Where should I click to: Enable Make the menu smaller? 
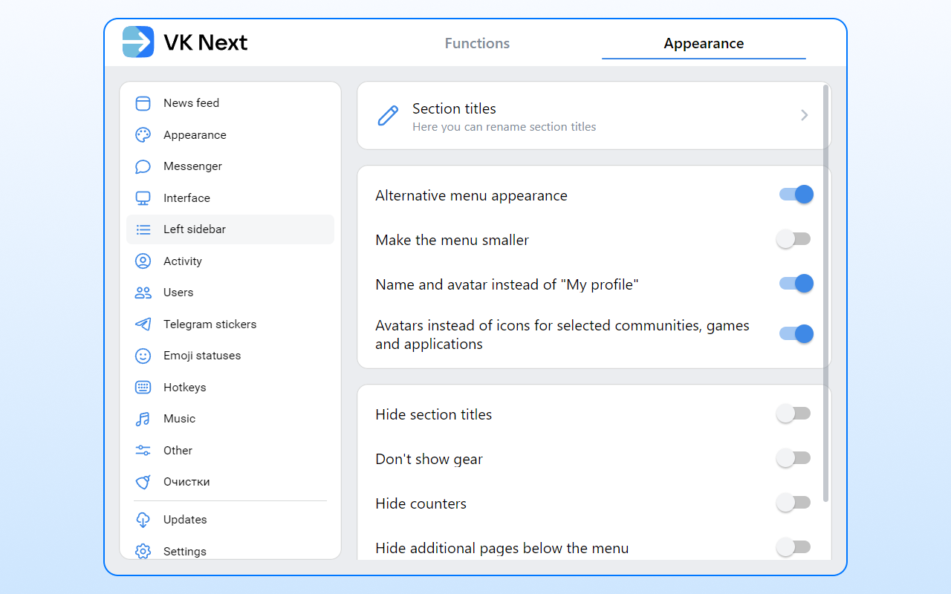pos(794,238)
